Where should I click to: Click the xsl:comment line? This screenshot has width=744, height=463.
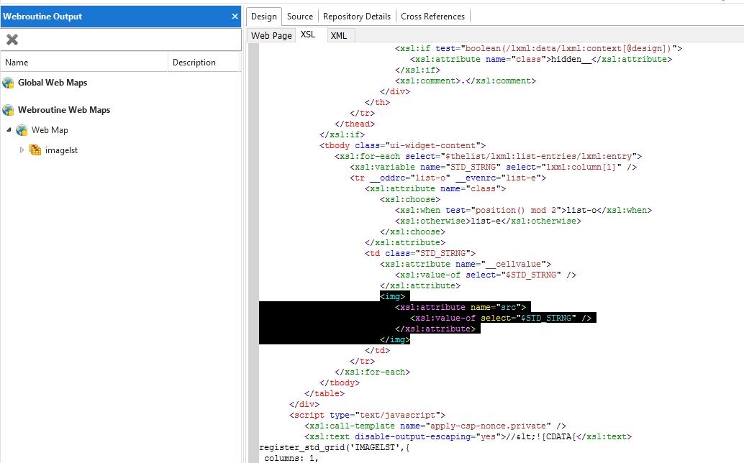[x=466, y=81]
